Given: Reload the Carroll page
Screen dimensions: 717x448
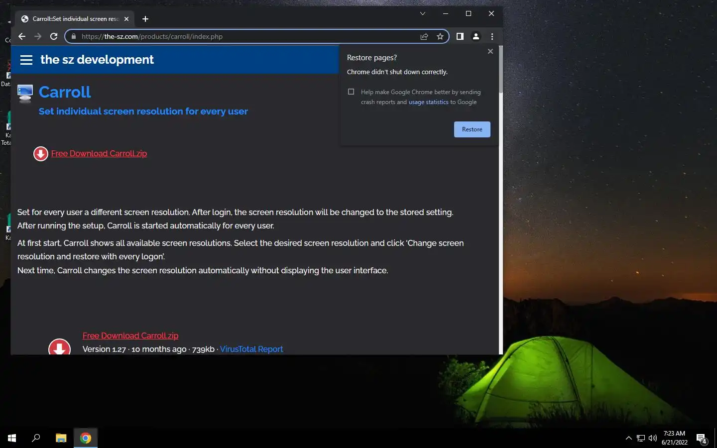Looking at the screenshot, I should coord(54,36).
